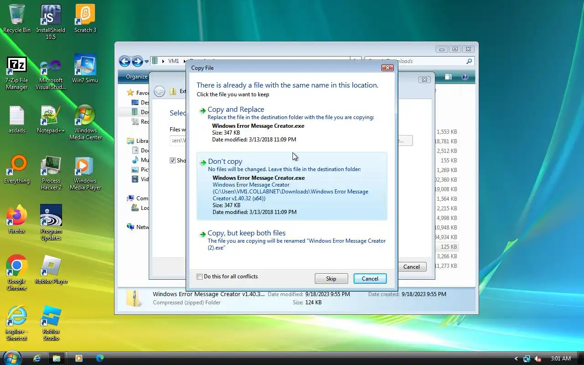Choose Don't copy option
This screenshot has height=365, width=584.
click(x=292, y=186)
